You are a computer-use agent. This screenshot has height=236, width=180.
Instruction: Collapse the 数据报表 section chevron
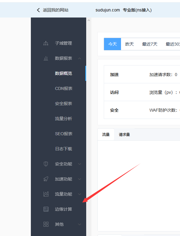[x=80, y=58]
